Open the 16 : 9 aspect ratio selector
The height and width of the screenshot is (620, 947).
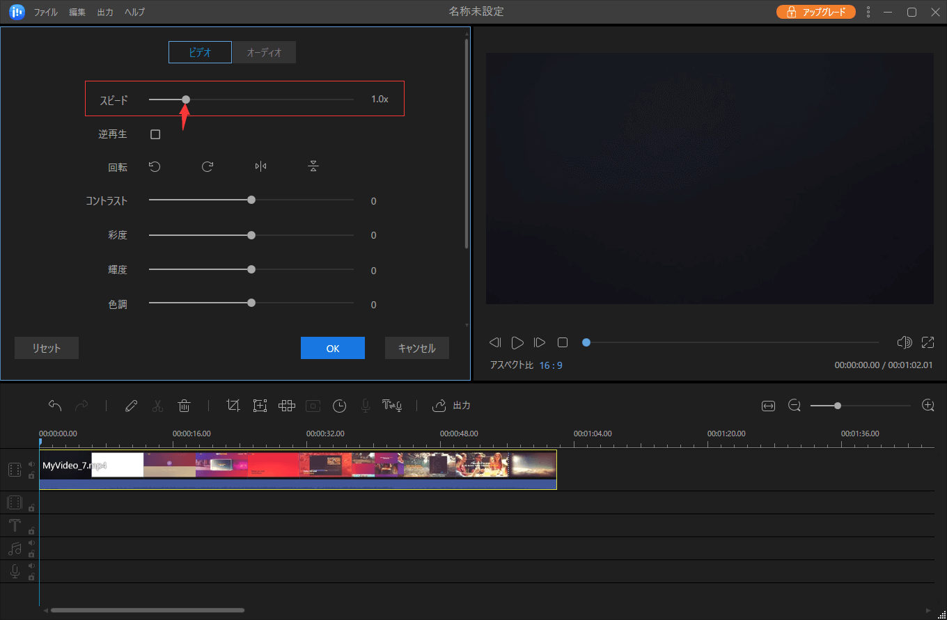(551, 365)
